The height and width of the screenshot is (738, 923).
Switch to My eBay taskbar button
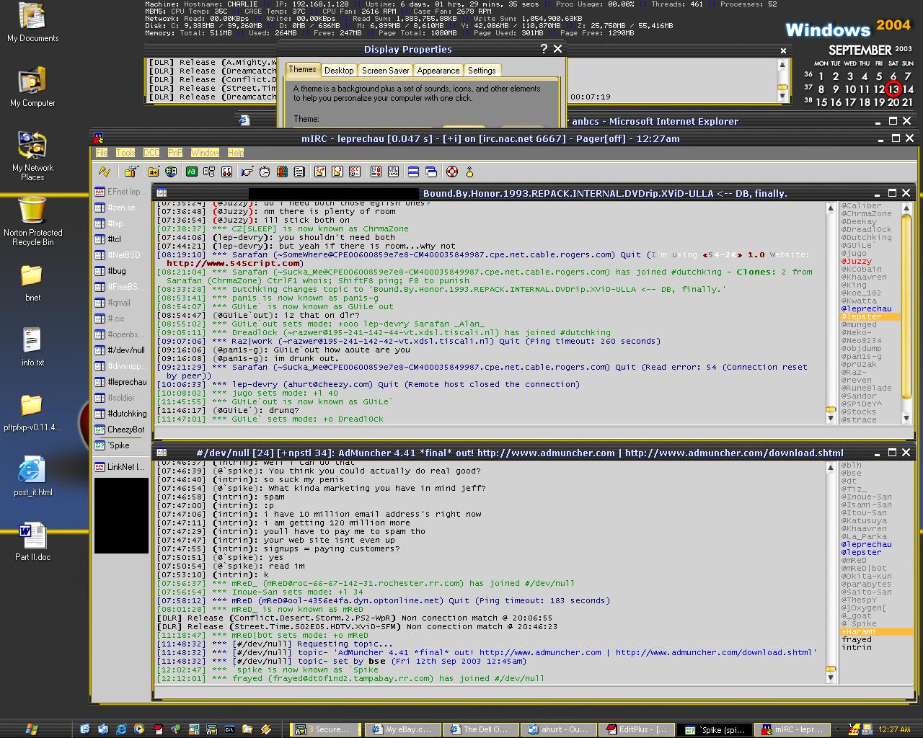point(402,729)
